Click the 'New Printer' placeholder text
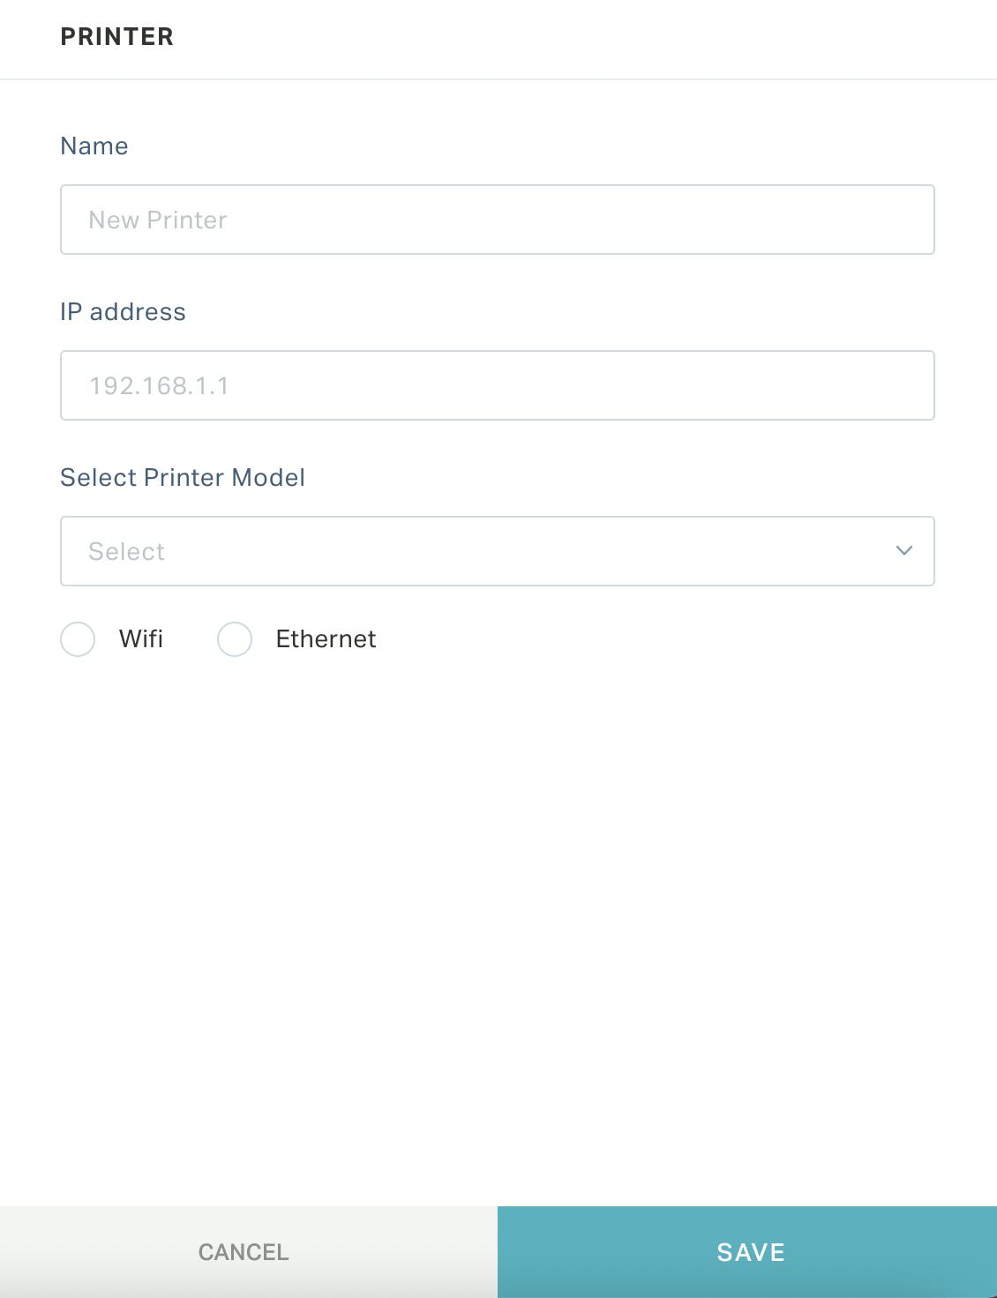This screenshot has width=997, height=1298. tap(158, 220)
